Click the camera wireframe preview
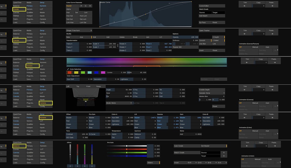The width and height of the screenshot is (291, 168). (85, 99)
